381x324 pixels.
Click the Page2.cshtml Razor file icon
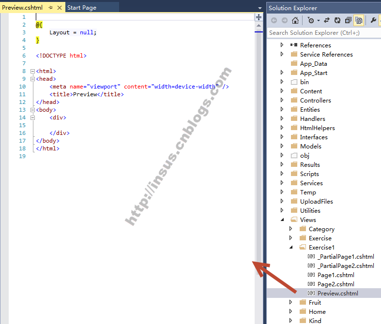311,284
